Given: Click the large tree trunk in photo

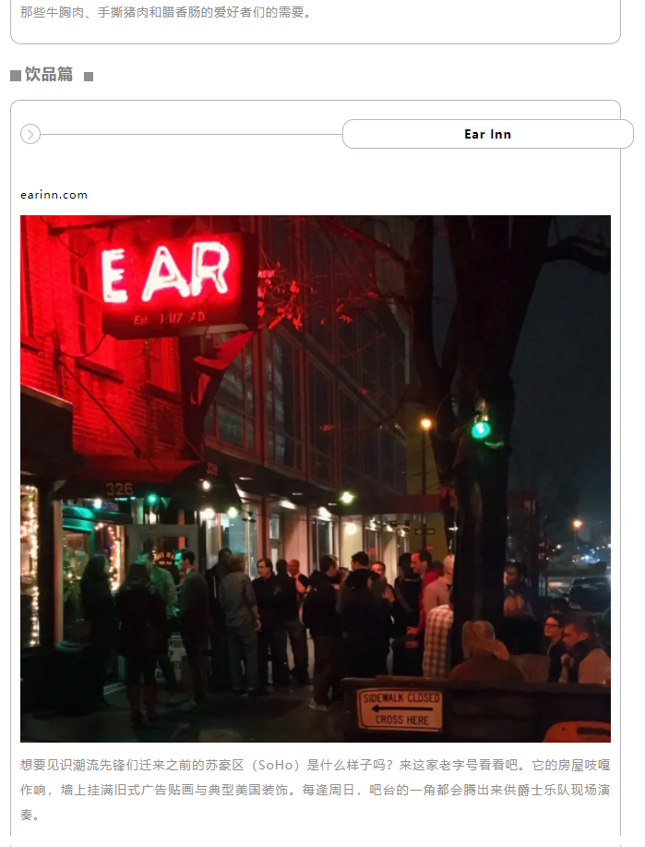Looking at the screenshot, I should pos(479,486).
